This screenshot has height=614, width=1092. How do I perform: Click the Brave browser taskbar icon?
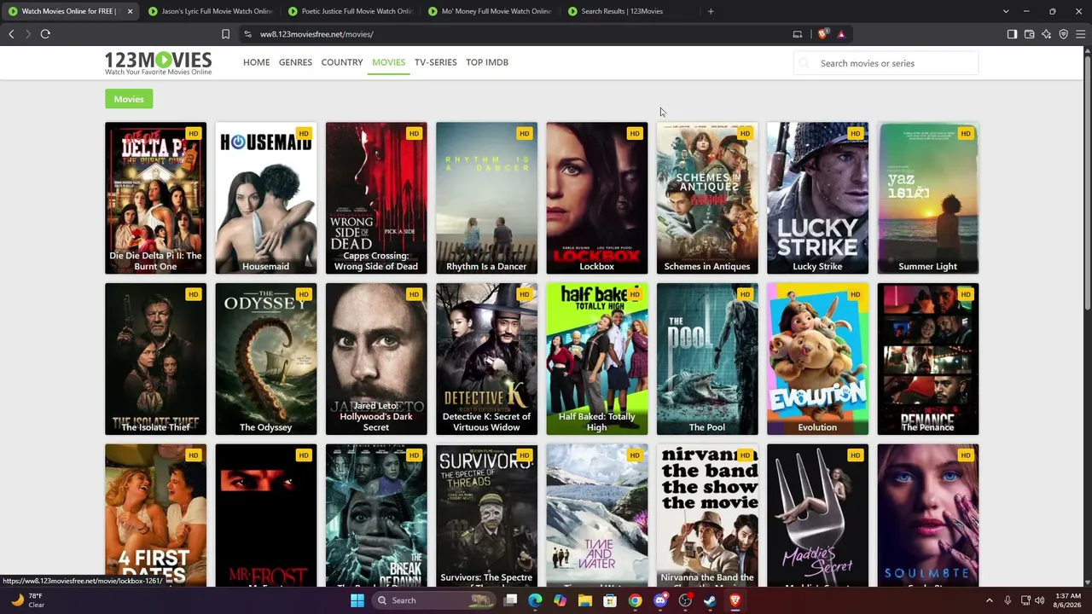point(735,600)
